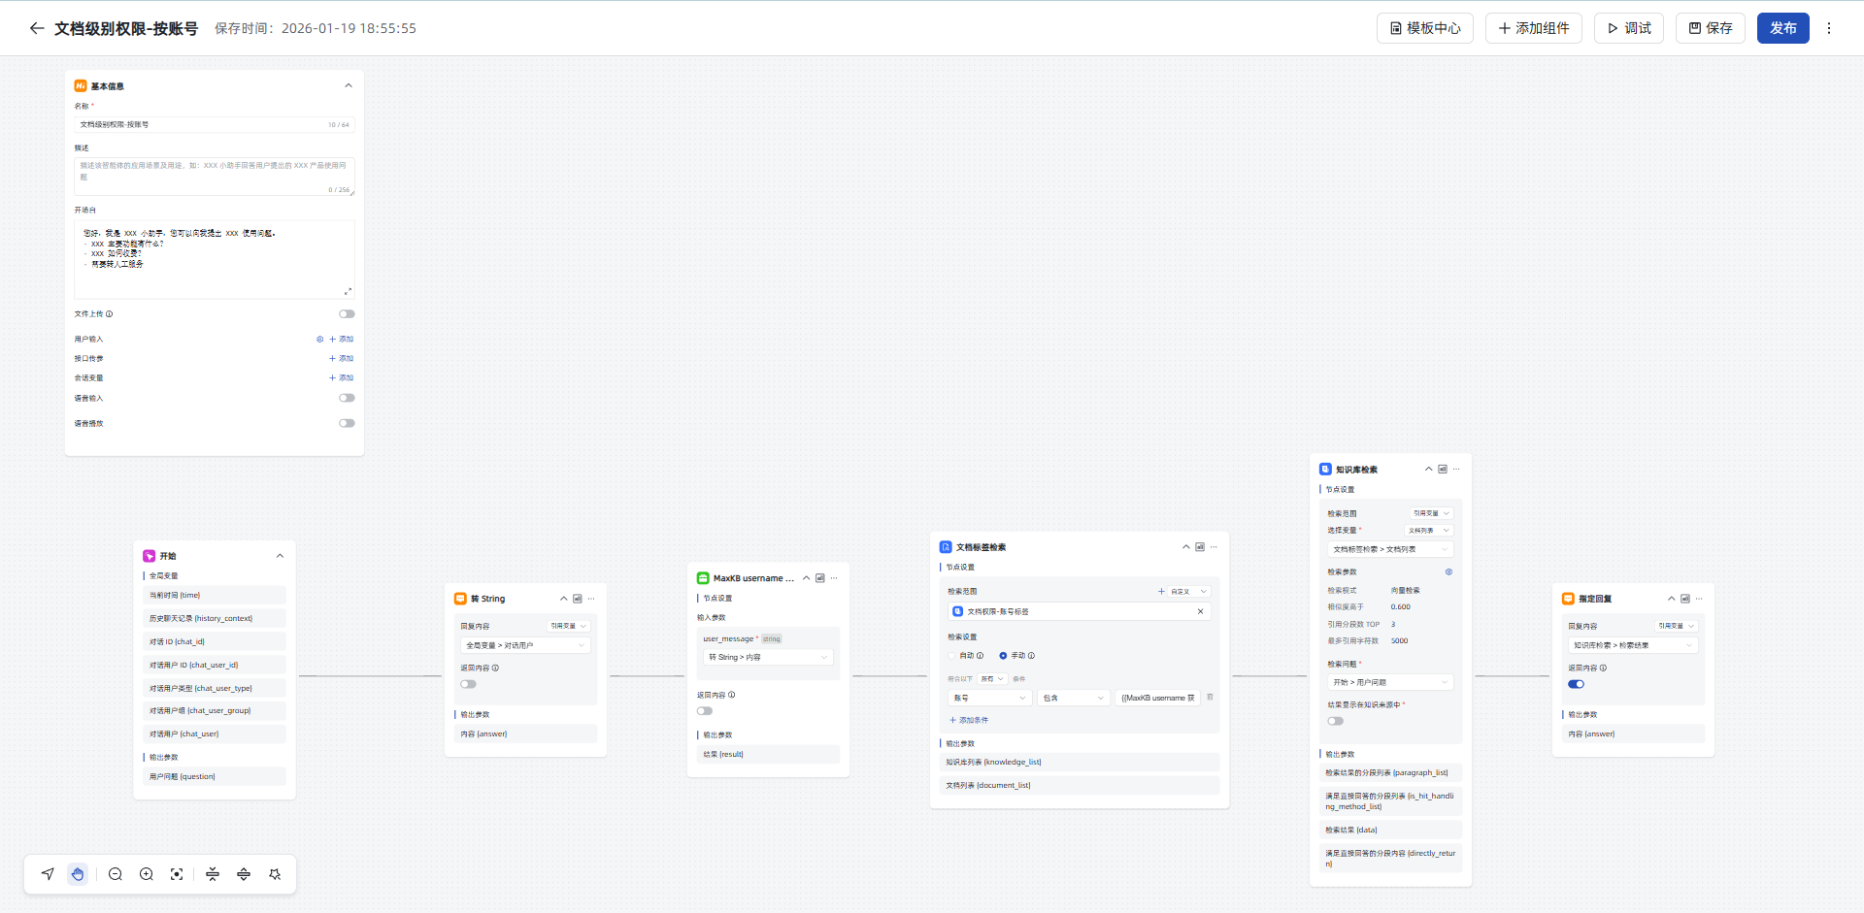Open the 检索范围 引用变量 dropdown in 知识库检索

click(1431, 513)
